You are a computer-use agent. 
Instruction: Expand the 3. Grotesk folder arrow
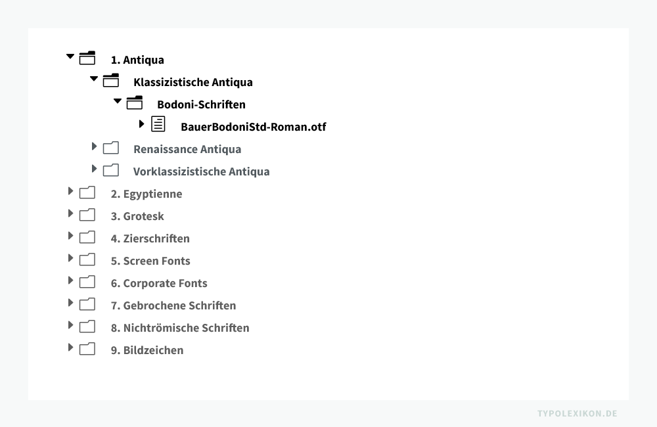pyautogui.click(x=70, y=213)
